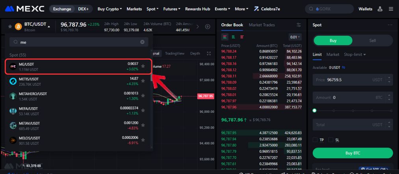Favorite the BTC/USDT pair star

[10, 26]
